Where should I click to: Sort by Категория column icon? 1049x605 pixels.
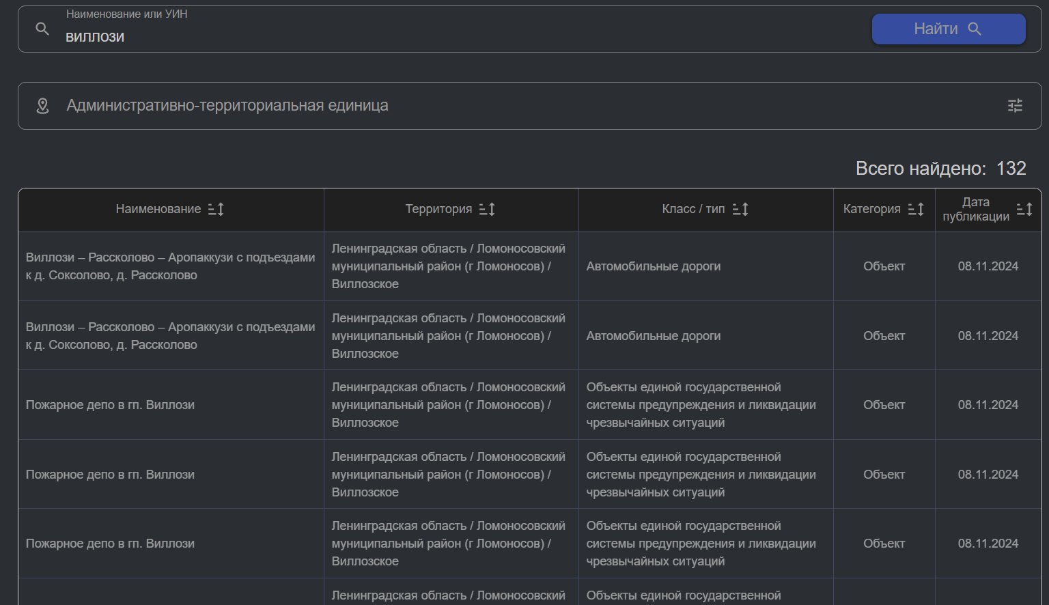(x=916, y=209)
